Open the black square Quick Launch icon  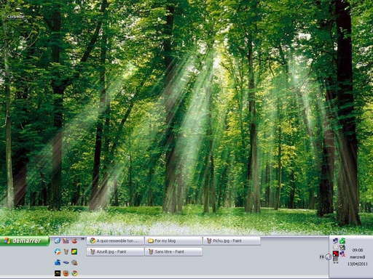tap(58, 273)
